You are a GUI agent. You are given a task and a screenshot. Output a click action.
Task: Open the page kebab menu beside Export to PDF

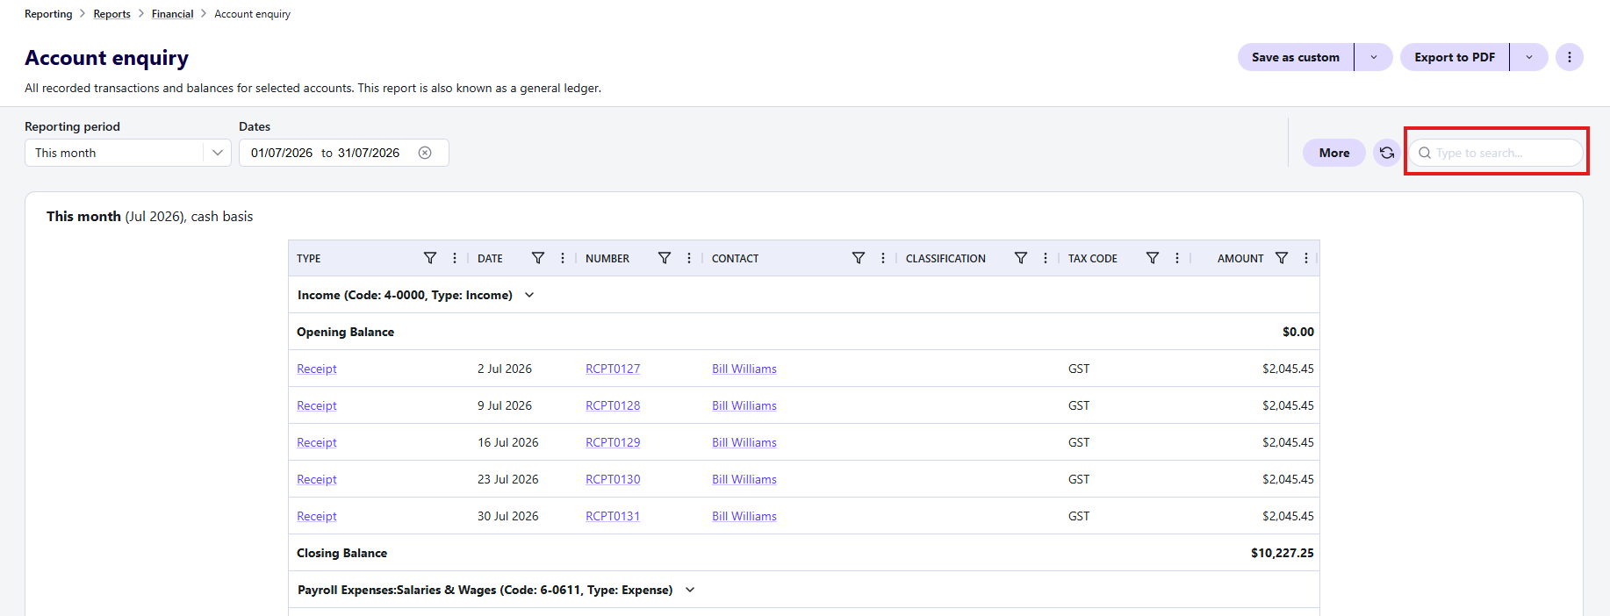point(1570,57)
